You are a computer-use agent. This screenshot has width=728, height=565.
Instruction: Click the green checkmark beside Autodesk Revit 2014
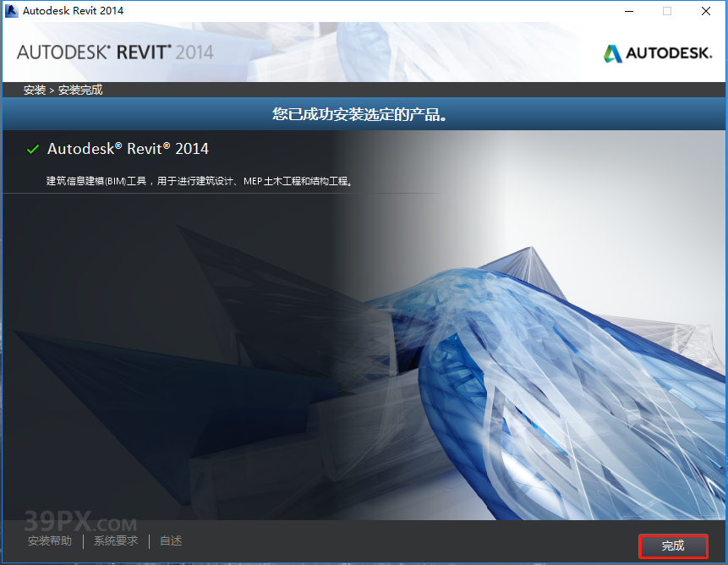[32, 149]
